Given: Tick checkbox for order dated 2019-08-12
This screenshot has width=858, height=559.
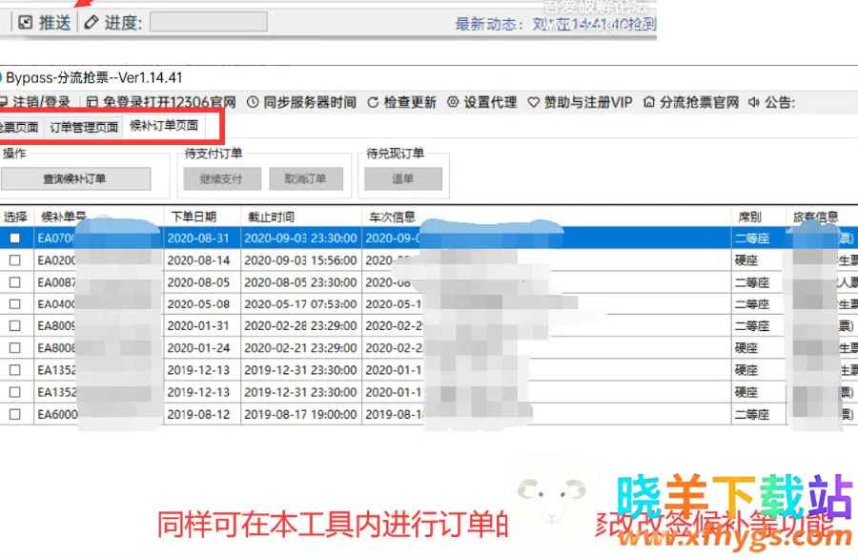Looking at the screenshot, I should 14,414.
